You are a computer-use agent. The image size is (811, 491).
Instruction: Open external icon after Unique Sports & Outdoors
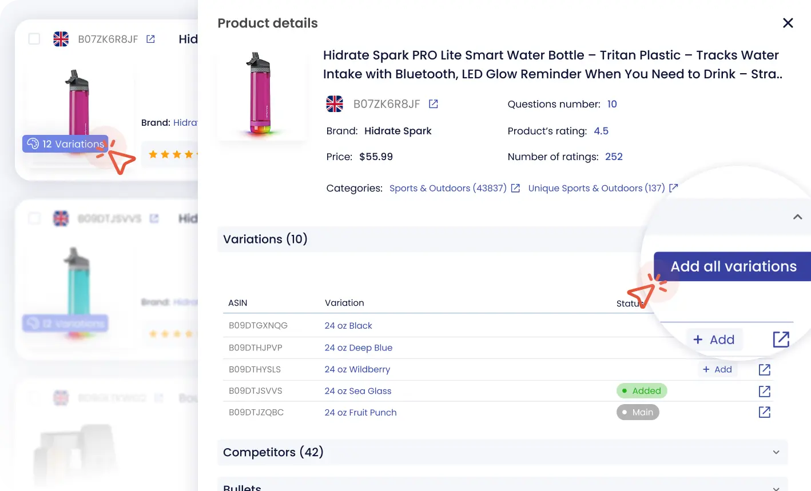(673, 187)
